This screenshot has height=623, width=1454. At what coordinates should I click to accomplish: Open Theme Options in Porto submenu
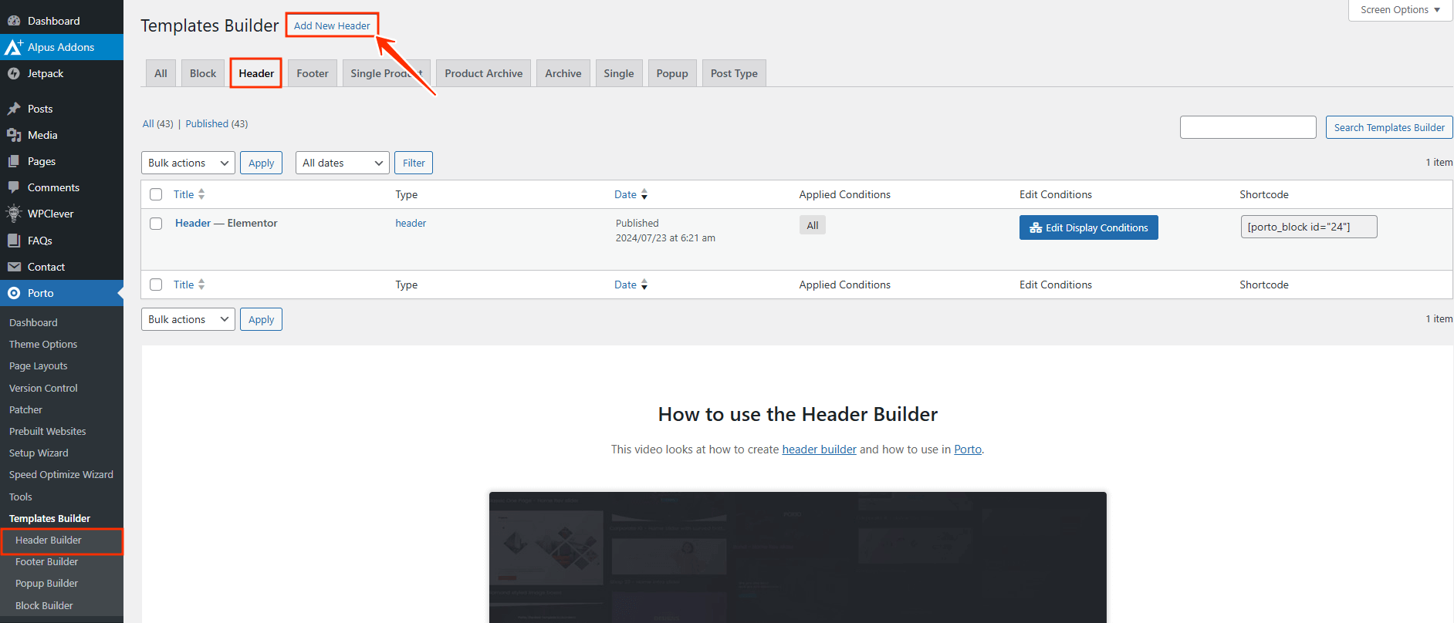point(43,344)
